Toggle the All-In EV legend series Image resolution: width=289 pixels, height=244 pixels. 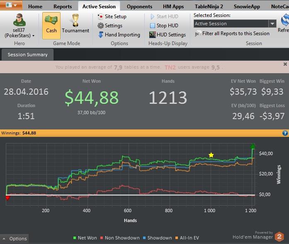tap(187, 238)
